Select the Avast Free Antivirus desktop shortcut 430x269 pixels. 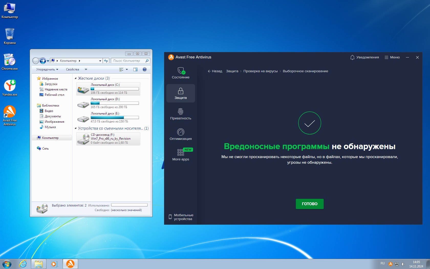(x=10, y=116)
